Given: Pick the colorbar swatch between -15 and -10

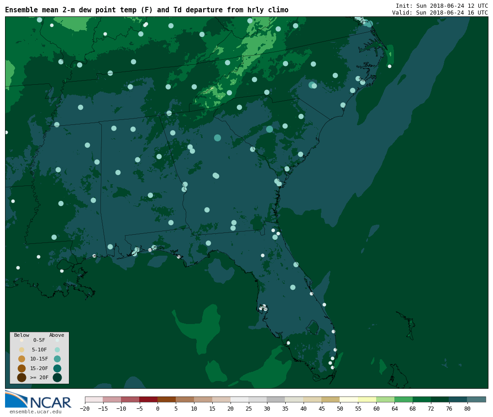Looking at the screenshot, I should click(112, 399).
